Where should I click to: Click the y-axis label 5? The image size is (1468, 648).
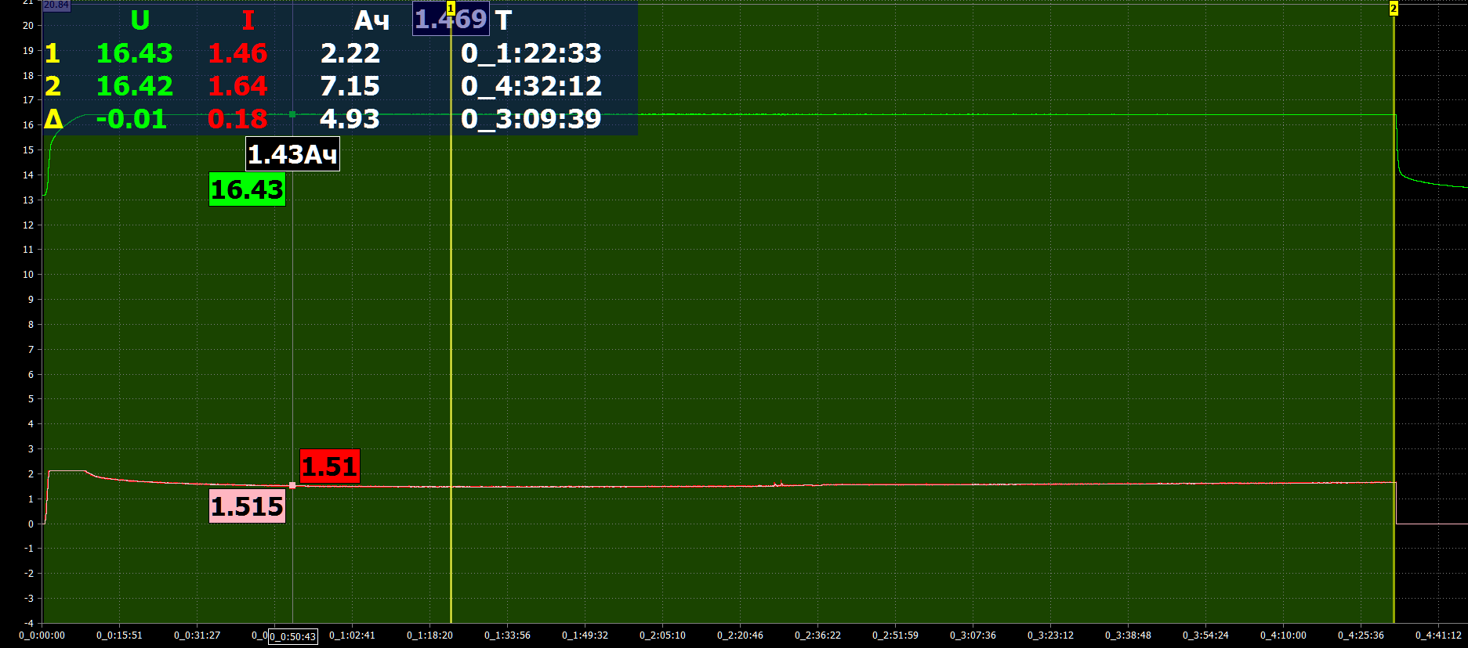pos(31,399)
